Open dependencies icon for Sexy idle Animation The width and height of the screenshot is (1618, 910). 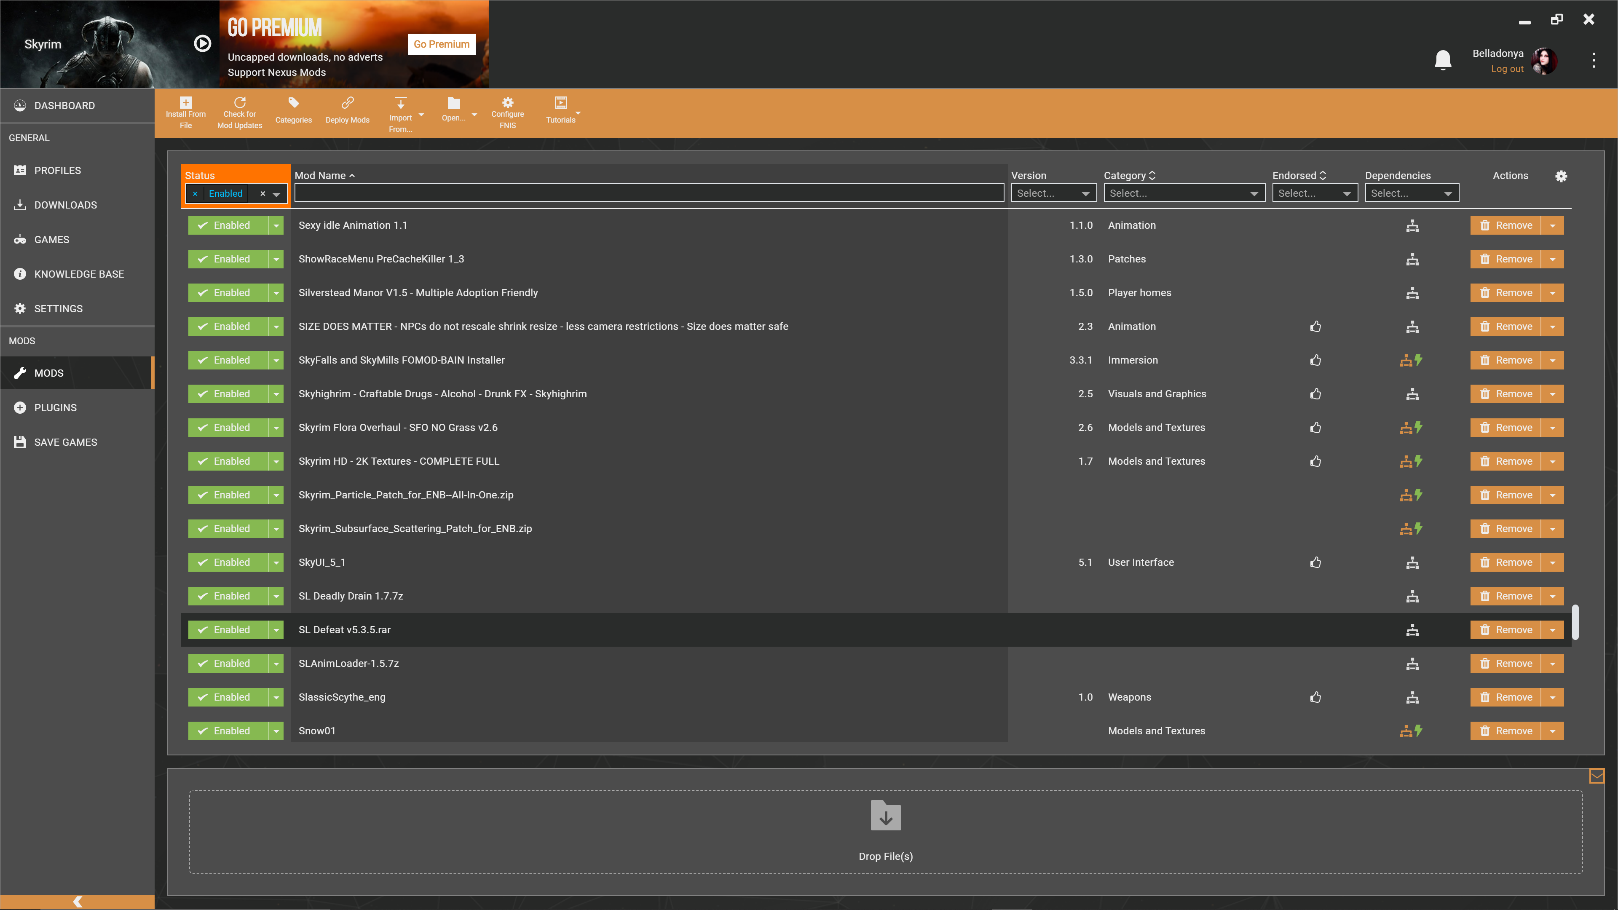pyautogui.click(x=1412, y=225)
